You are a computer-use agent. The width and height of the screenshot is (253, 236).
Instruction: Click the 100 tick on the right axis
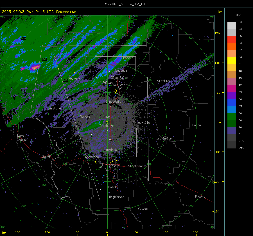(x=217, y=63)
